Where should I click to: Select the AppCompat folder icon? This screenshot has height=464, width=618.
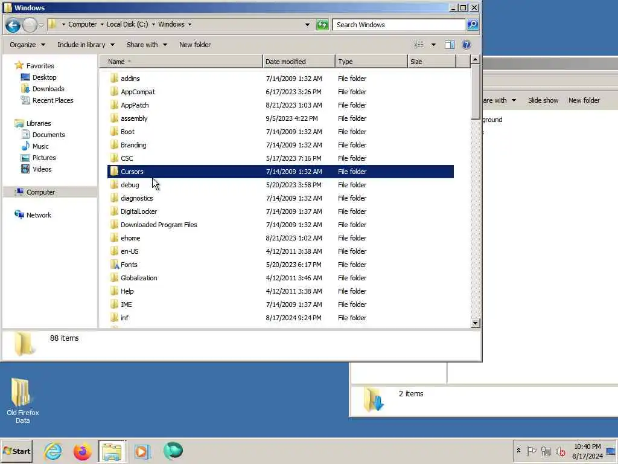[114, 92]
